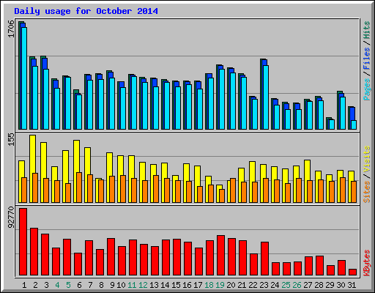Select the orange sites bar for day 6

click(79, 188)
